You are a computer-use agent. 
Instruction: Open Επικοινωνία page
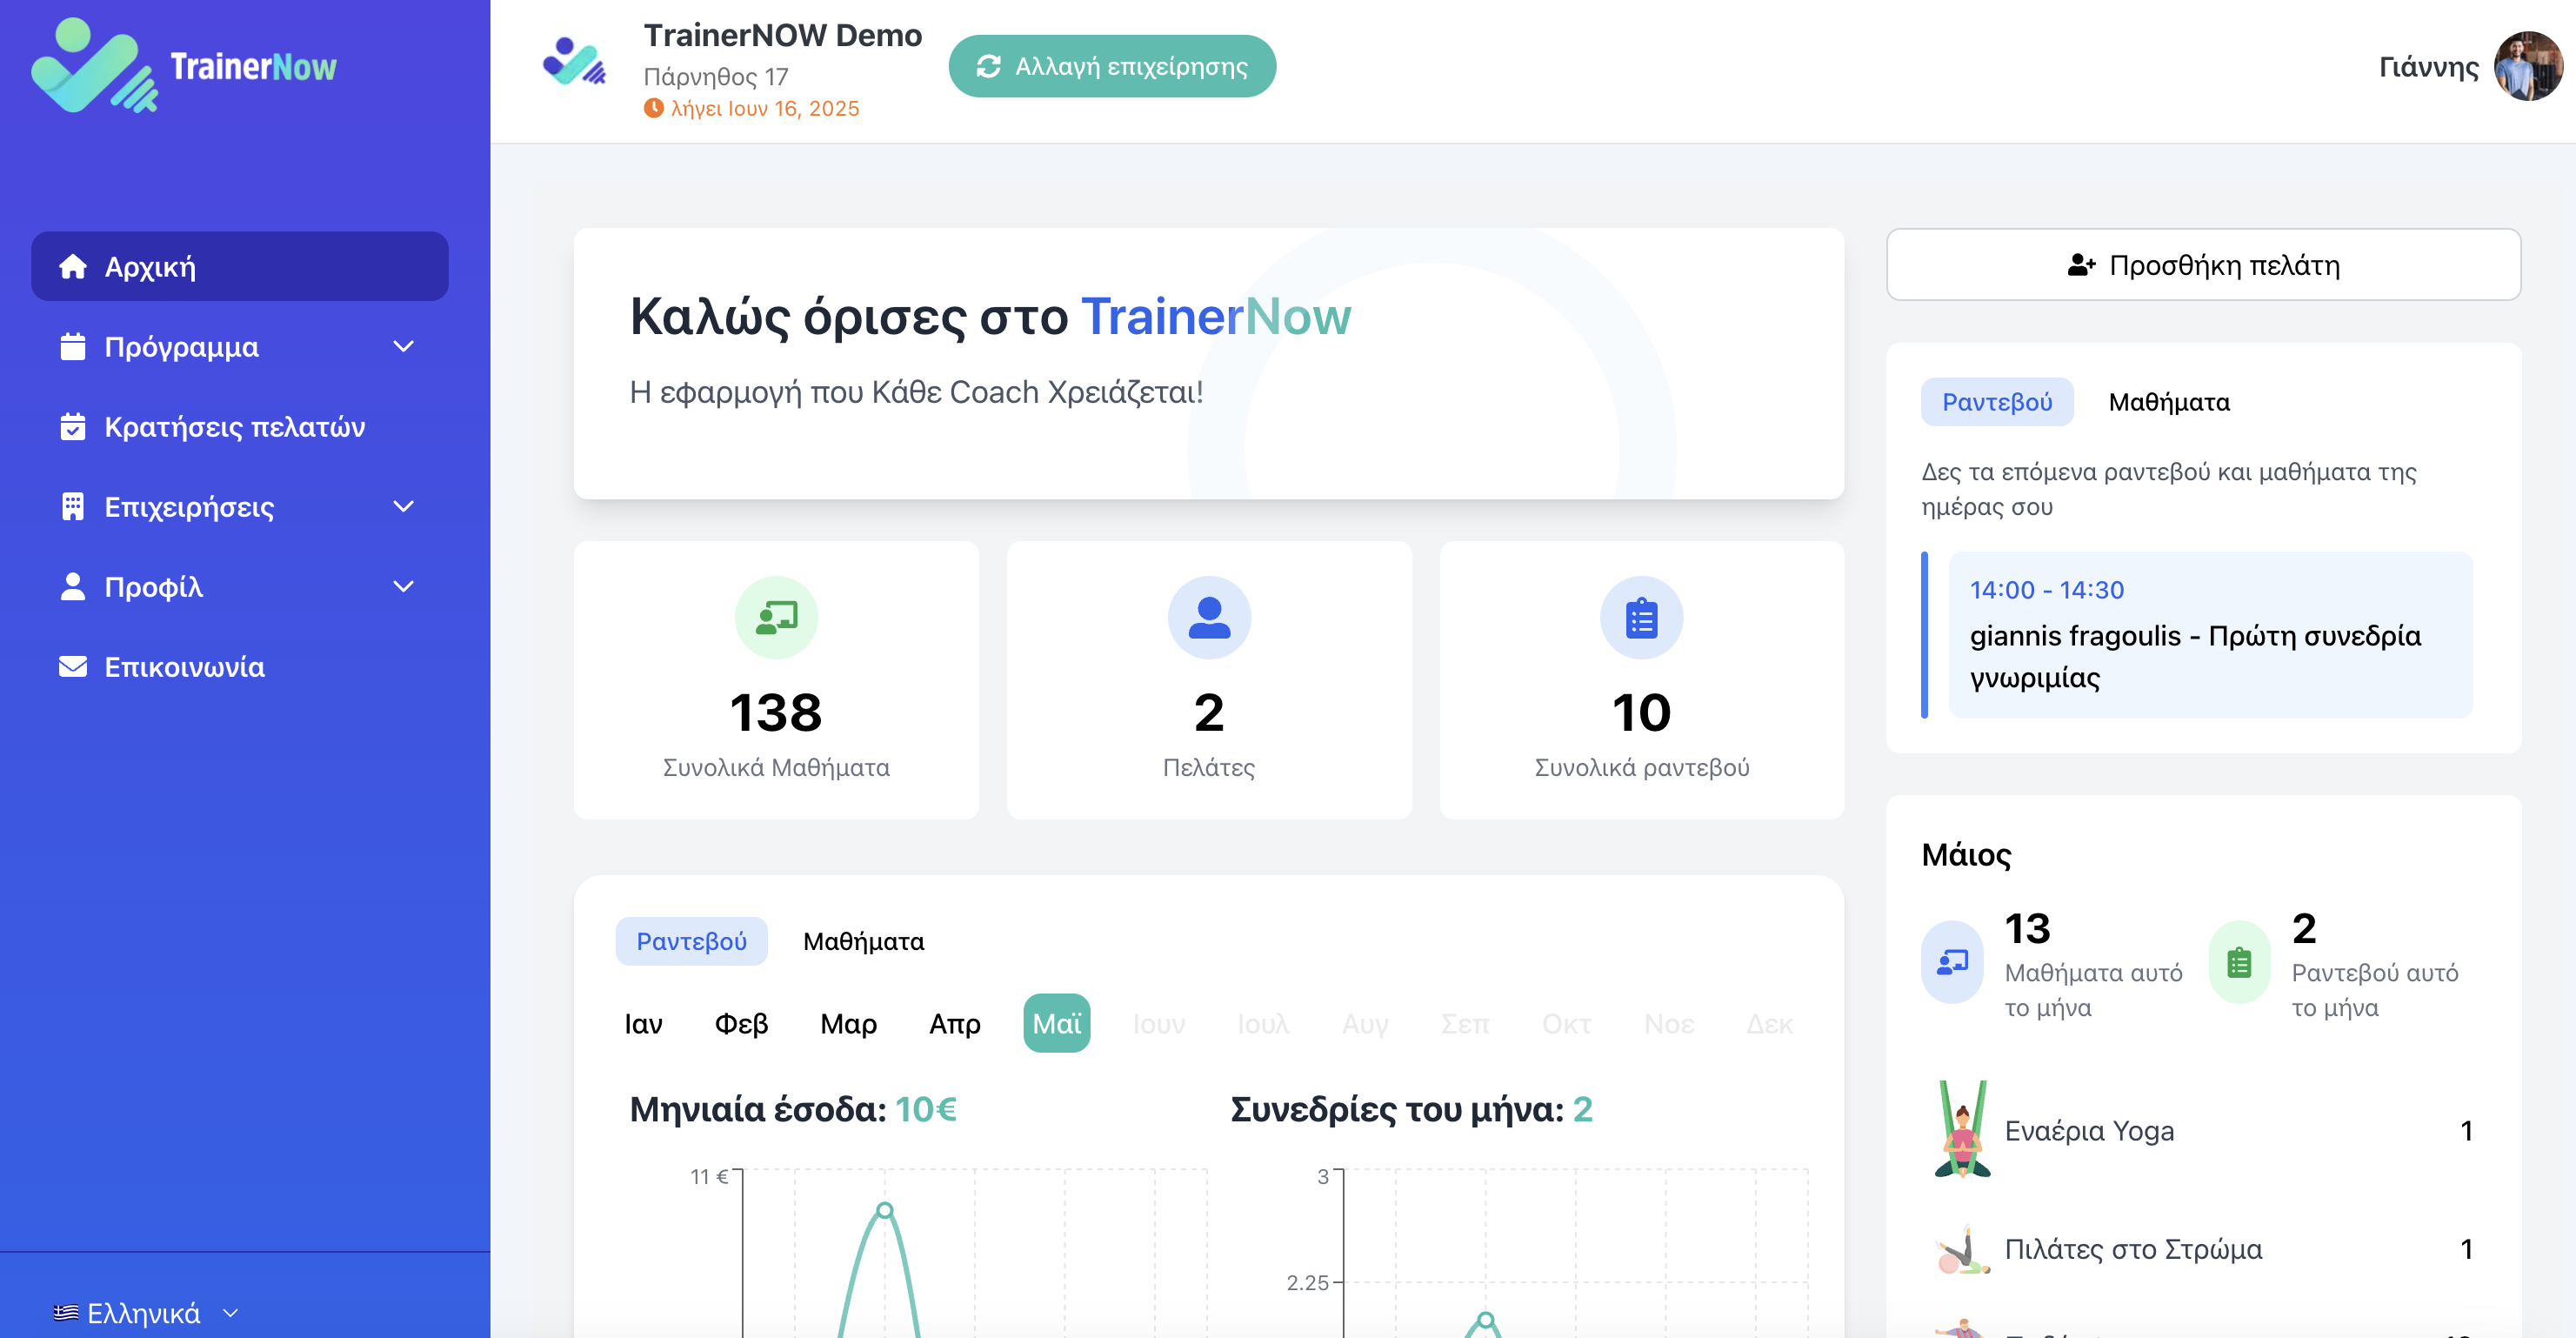(x=240, y=667)
